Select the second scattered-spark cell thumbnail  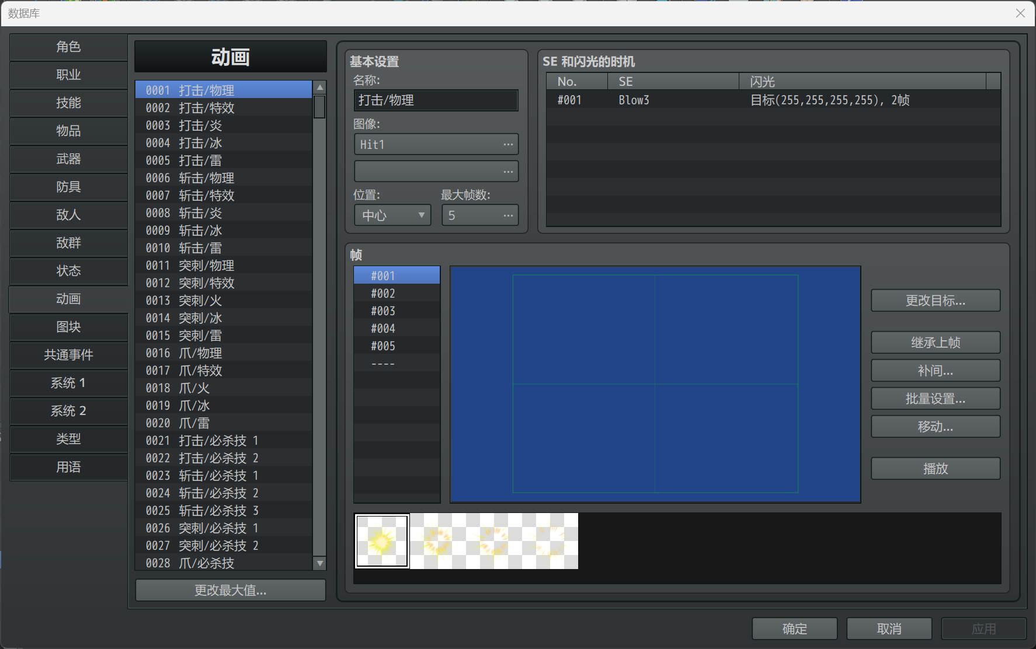[x=438, y=541]
